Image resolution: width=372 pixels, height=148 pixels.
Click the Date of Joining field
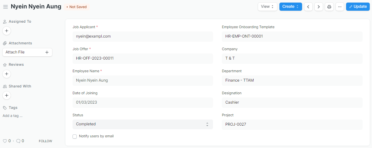142,102
